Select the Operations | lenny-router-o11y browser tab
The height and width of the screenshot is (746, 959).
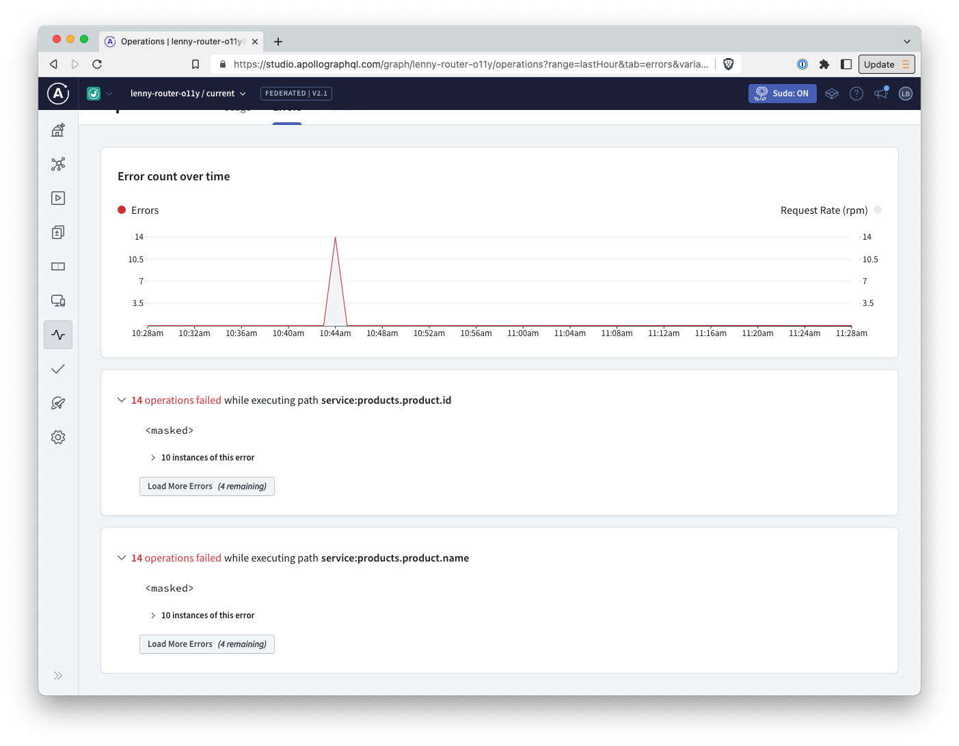tap(181, 42)
